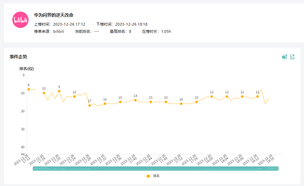Click the pink bilibili logo

(20, 20)
